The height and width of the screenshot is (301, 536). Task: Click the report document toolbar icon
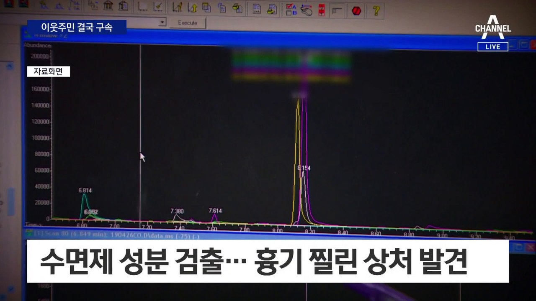click(x=257, y=9)
